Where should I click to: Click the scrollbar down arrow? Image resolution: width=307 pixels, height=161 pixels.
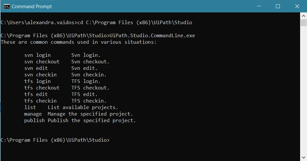[303, 157]
